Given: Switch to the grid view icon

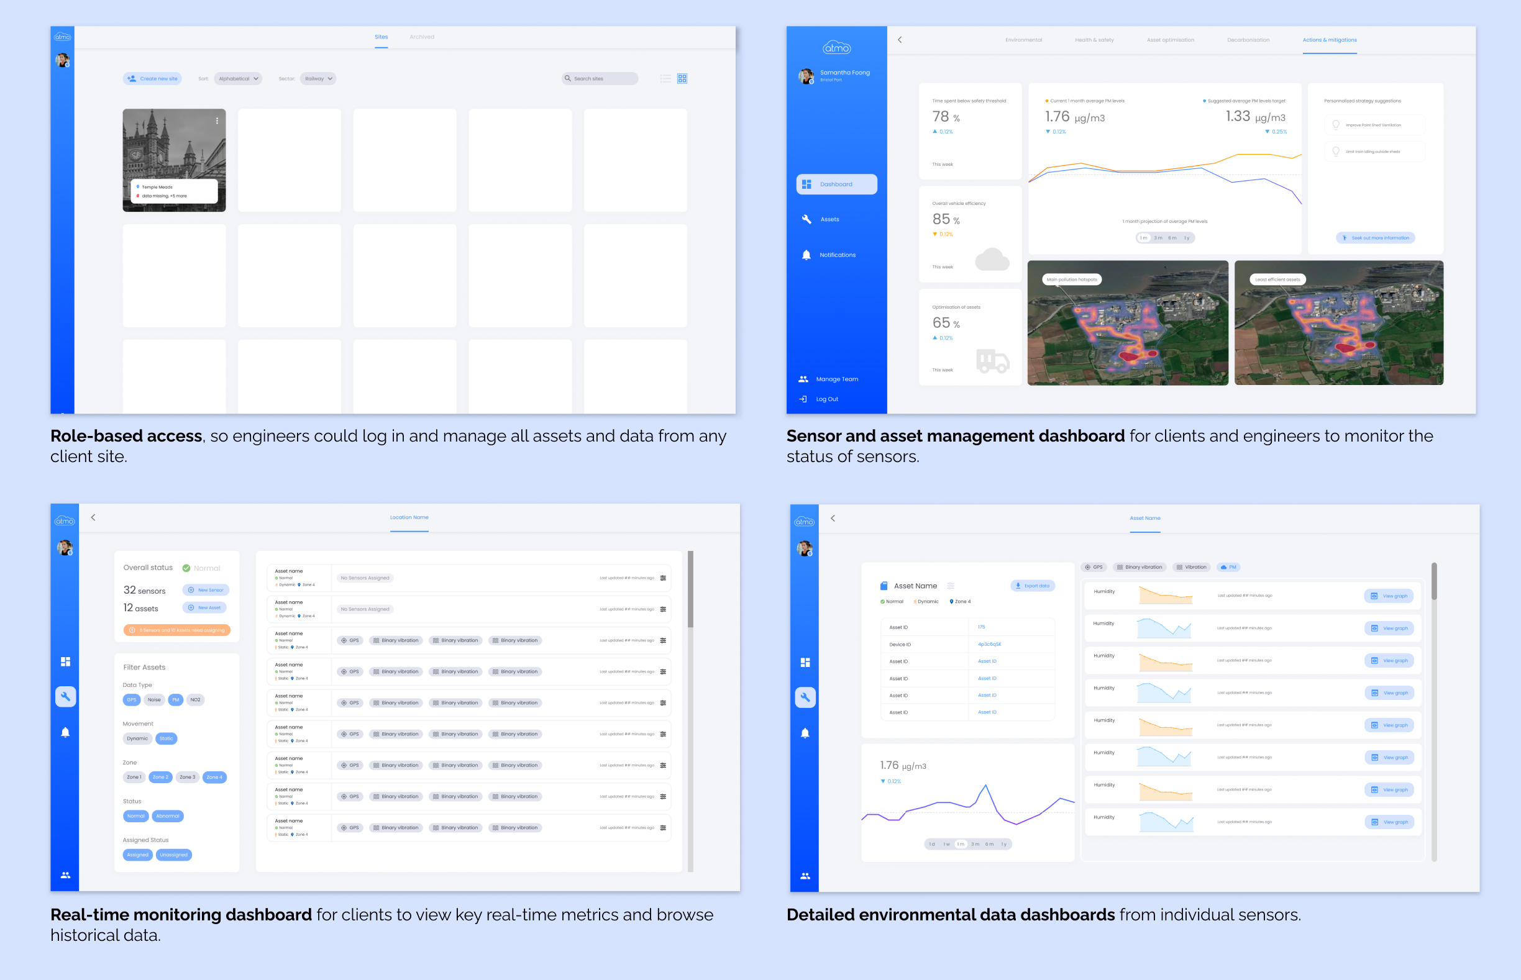Looking at the screenshot, I should coord(682,78).
